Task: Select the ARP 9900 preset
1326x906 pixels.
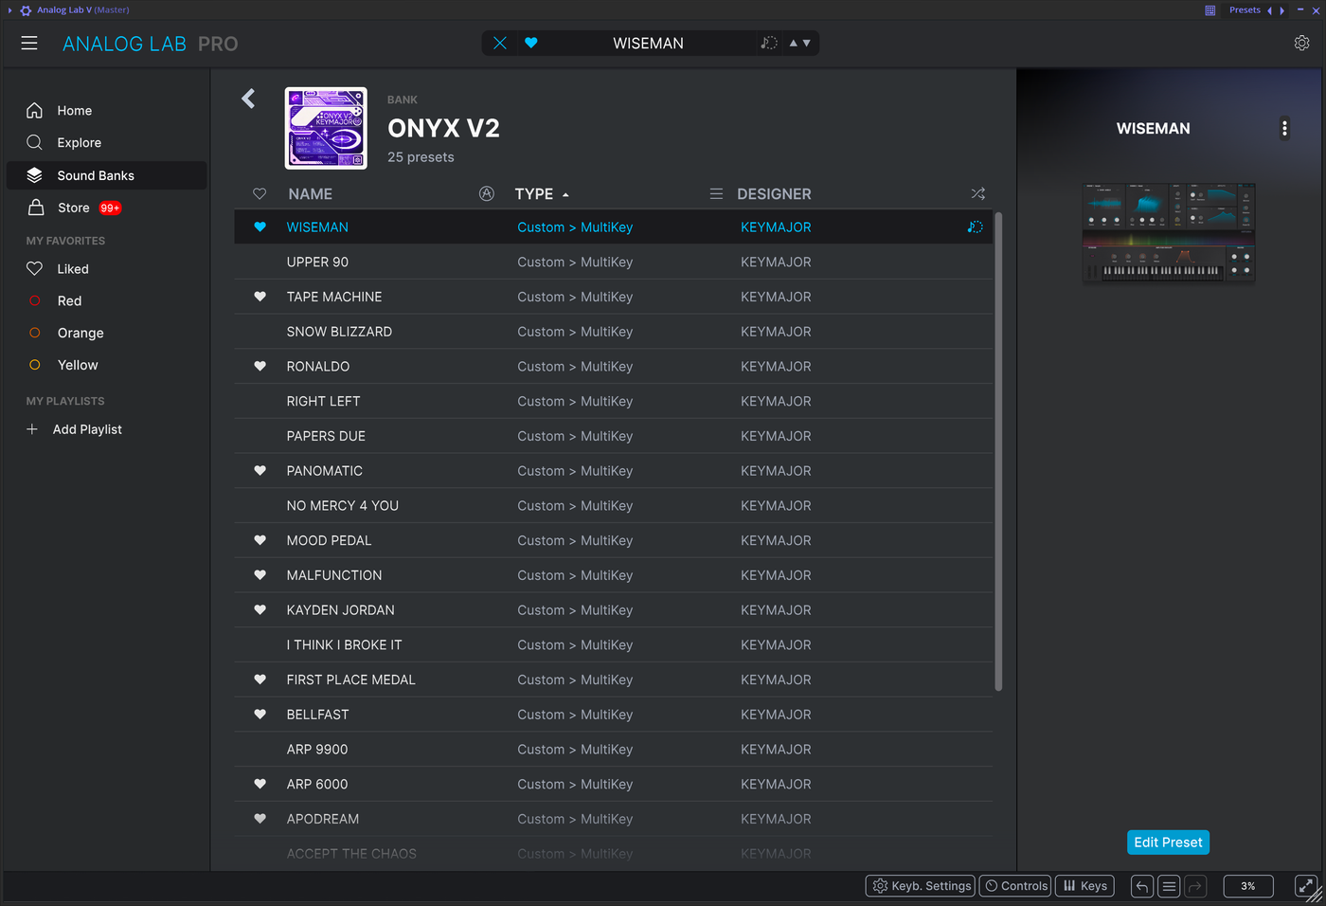Action: tap(614, 750)
